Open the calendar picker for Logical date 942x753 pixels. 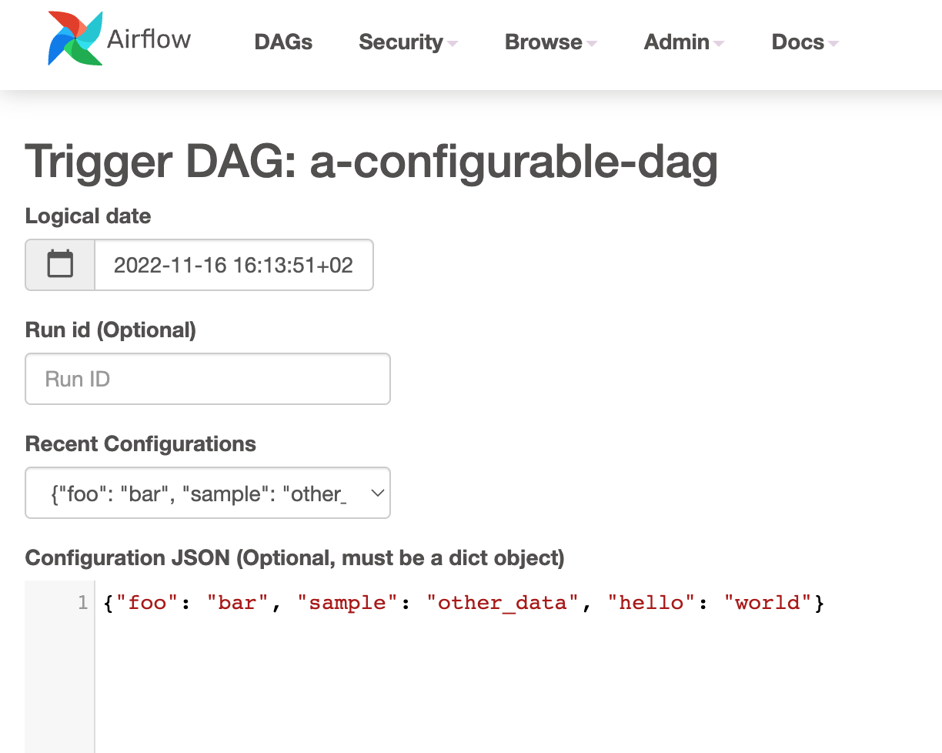click(58, 265)
